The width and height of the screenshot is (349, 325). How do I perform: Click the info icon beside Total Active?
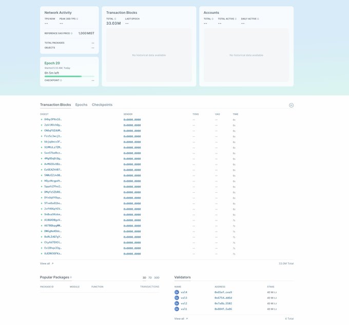pos(236,19)
